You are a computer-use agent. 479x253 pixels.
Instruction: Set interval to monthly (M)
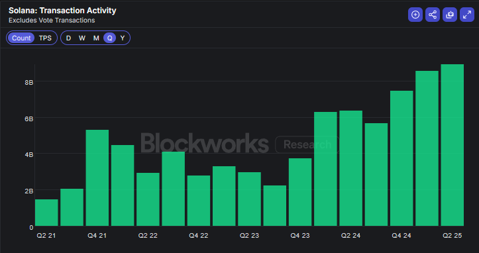pyautogui.click(x=96, y=38)
